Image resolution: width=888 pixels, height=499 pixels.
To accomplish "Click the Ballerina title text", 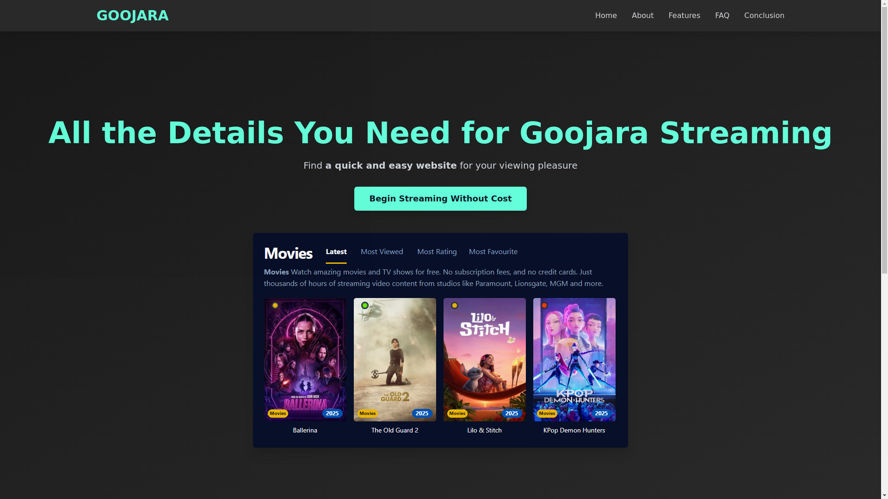I will coord(305,430).
